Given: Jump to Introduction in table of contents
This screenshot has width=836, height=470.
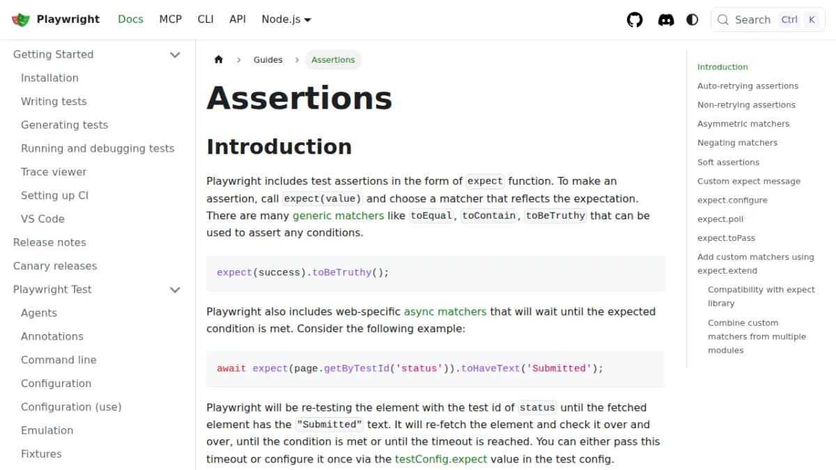Looking at the screenshot, I should [x=722, y=67].
